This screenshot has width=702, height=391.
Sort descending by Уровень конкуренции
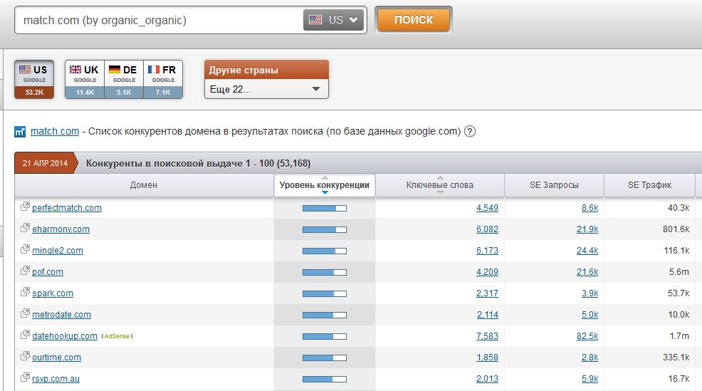325,192
